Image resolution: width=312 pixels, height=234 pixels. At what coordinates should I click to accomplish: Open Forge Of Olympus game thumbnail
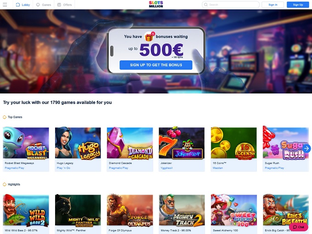click(130, 210)
